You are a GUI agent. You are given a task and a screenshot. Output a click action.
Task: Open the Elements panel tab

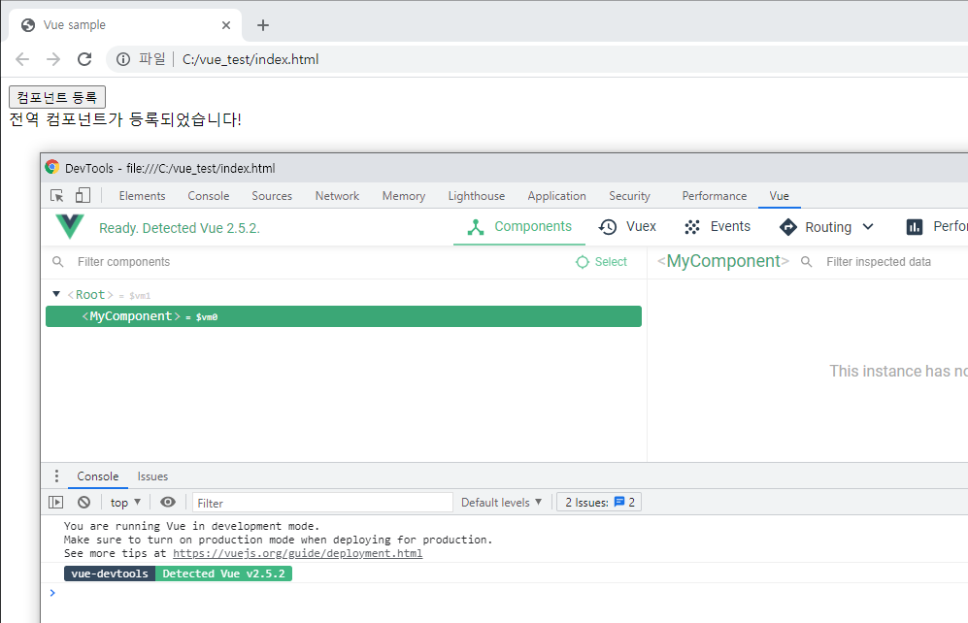(x=142, y=195)
